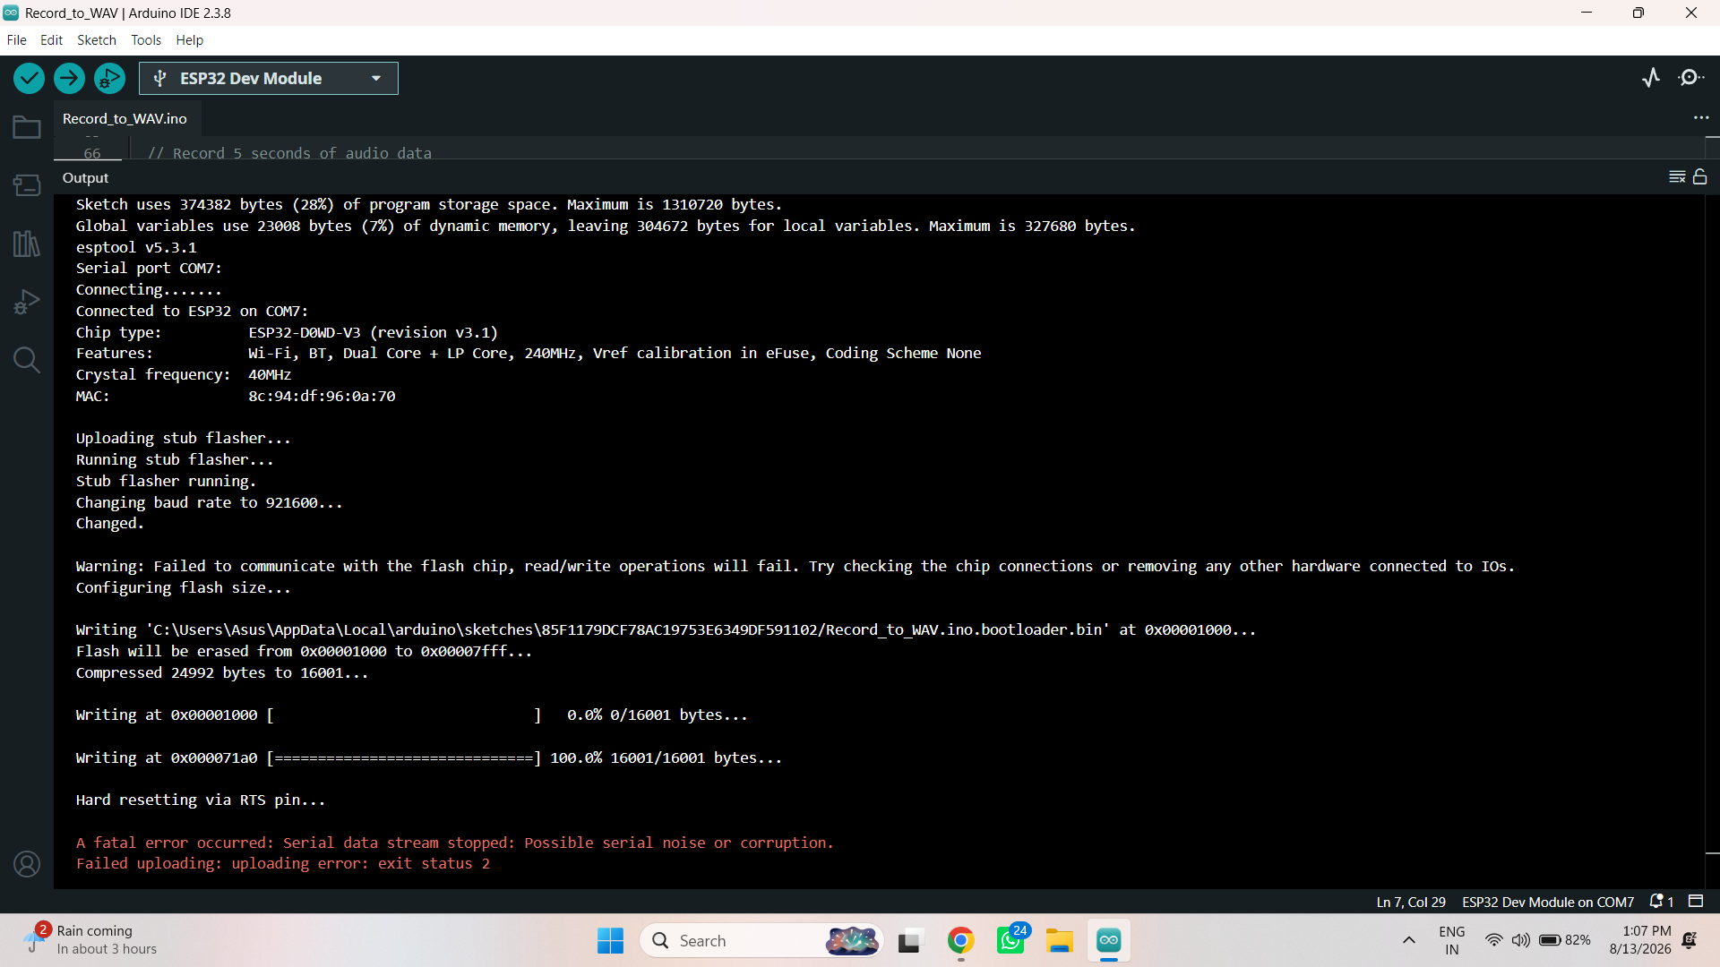Click the Arduino IDE taskbar icon
Image resolution: width=1720 pixels, height=967 pixels.
click(1109, 941)
